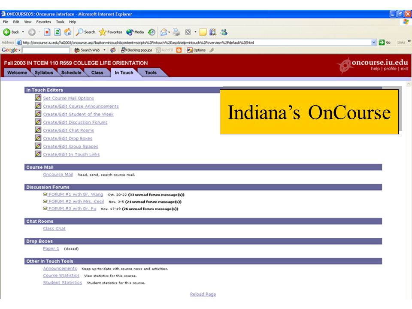Print the page using printer icon
The image size is (412, 309).
click(x=176, y=32)
